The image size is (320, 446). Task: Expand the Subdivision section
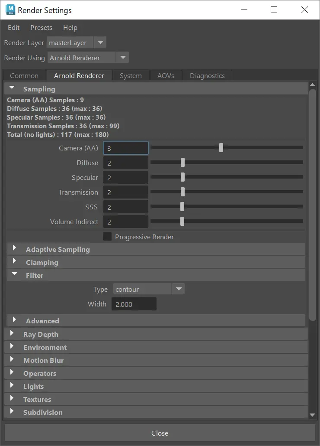point(156,412)
